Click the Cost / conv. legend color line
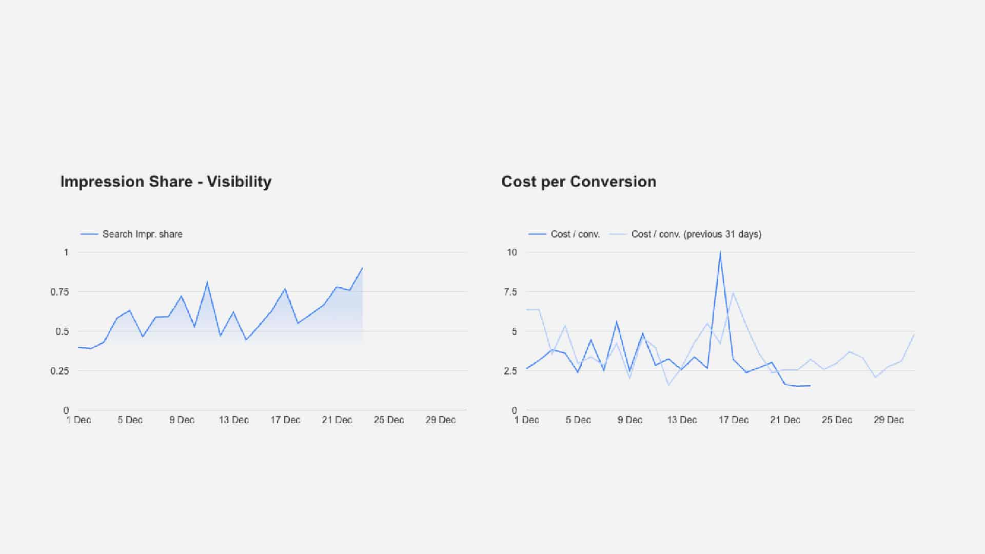985x554 pixels. click(x=537, y=234)
